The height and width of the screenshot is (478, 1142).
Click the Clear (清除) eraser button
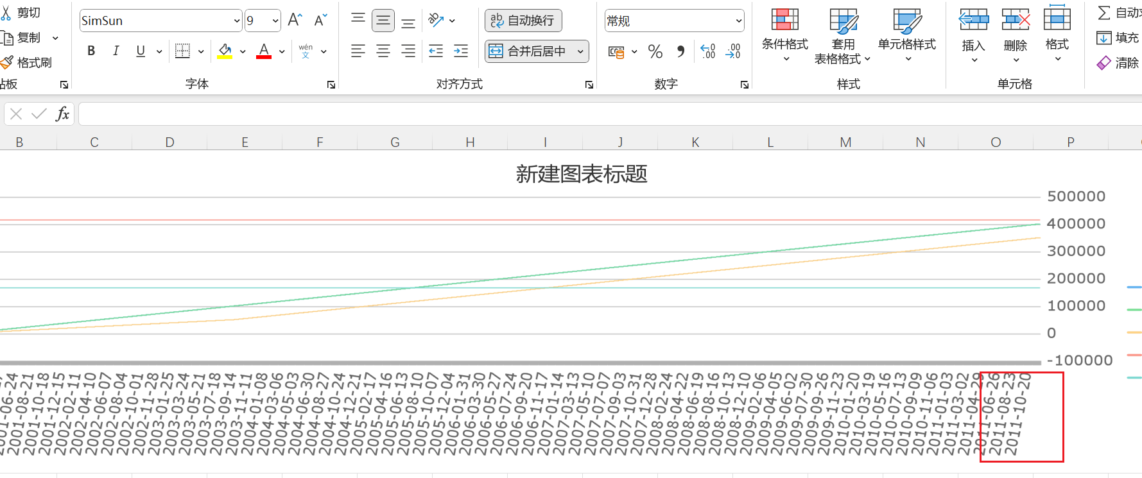[1118, 63]
